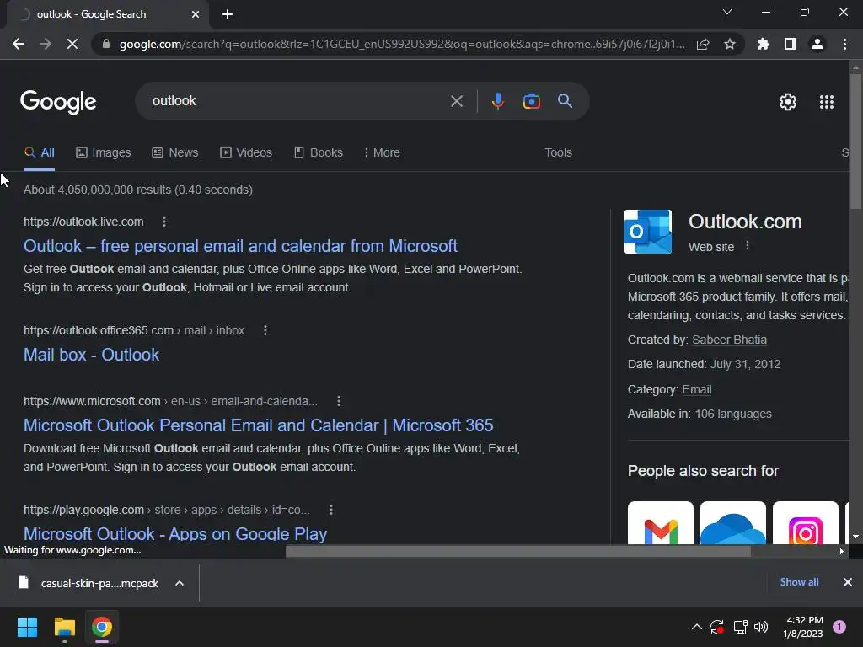Switch to Books results
The image size is (863, 647).
(318, 152)
